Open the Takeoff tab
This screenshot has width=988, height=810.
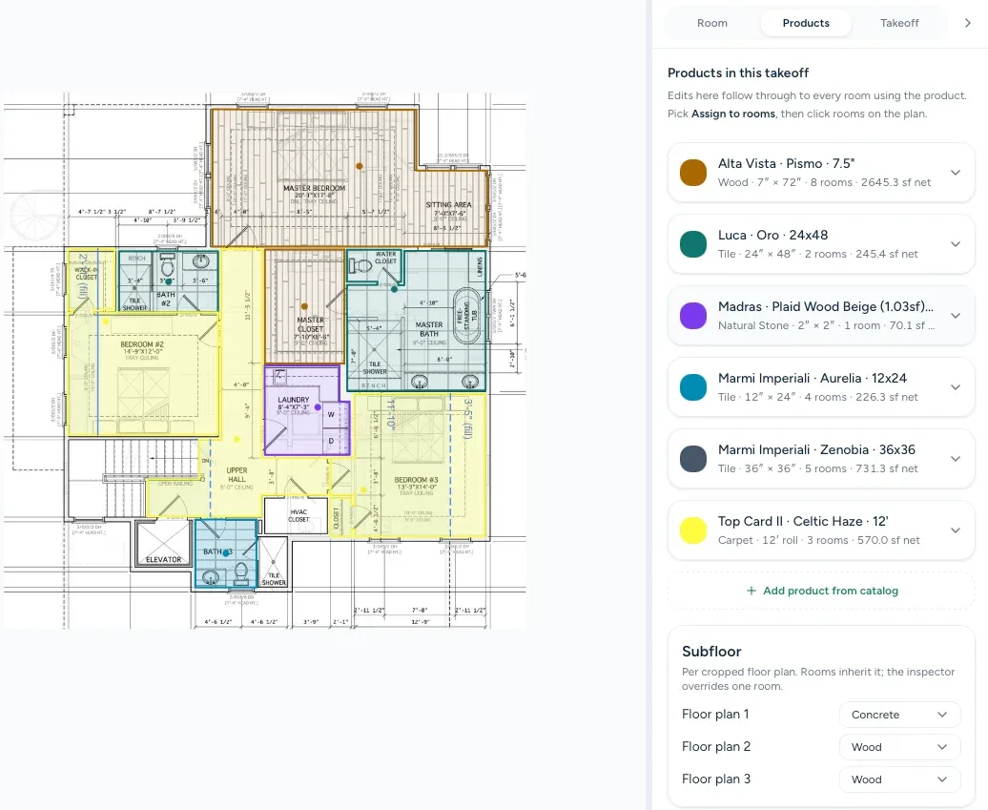point(899,23)
